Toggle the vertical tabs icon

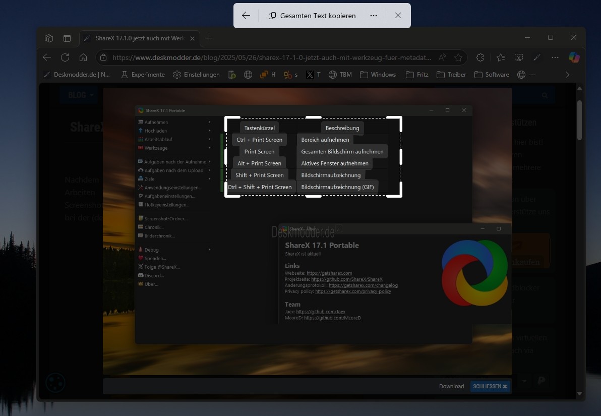tap(67, 38)
